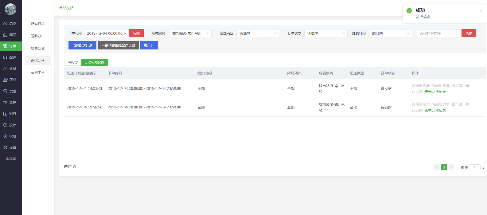Image resolution: width=487 pixels, height=215 pixels.
Task: Click the blue 创建配送计划 button
Action: pos(82,45)
